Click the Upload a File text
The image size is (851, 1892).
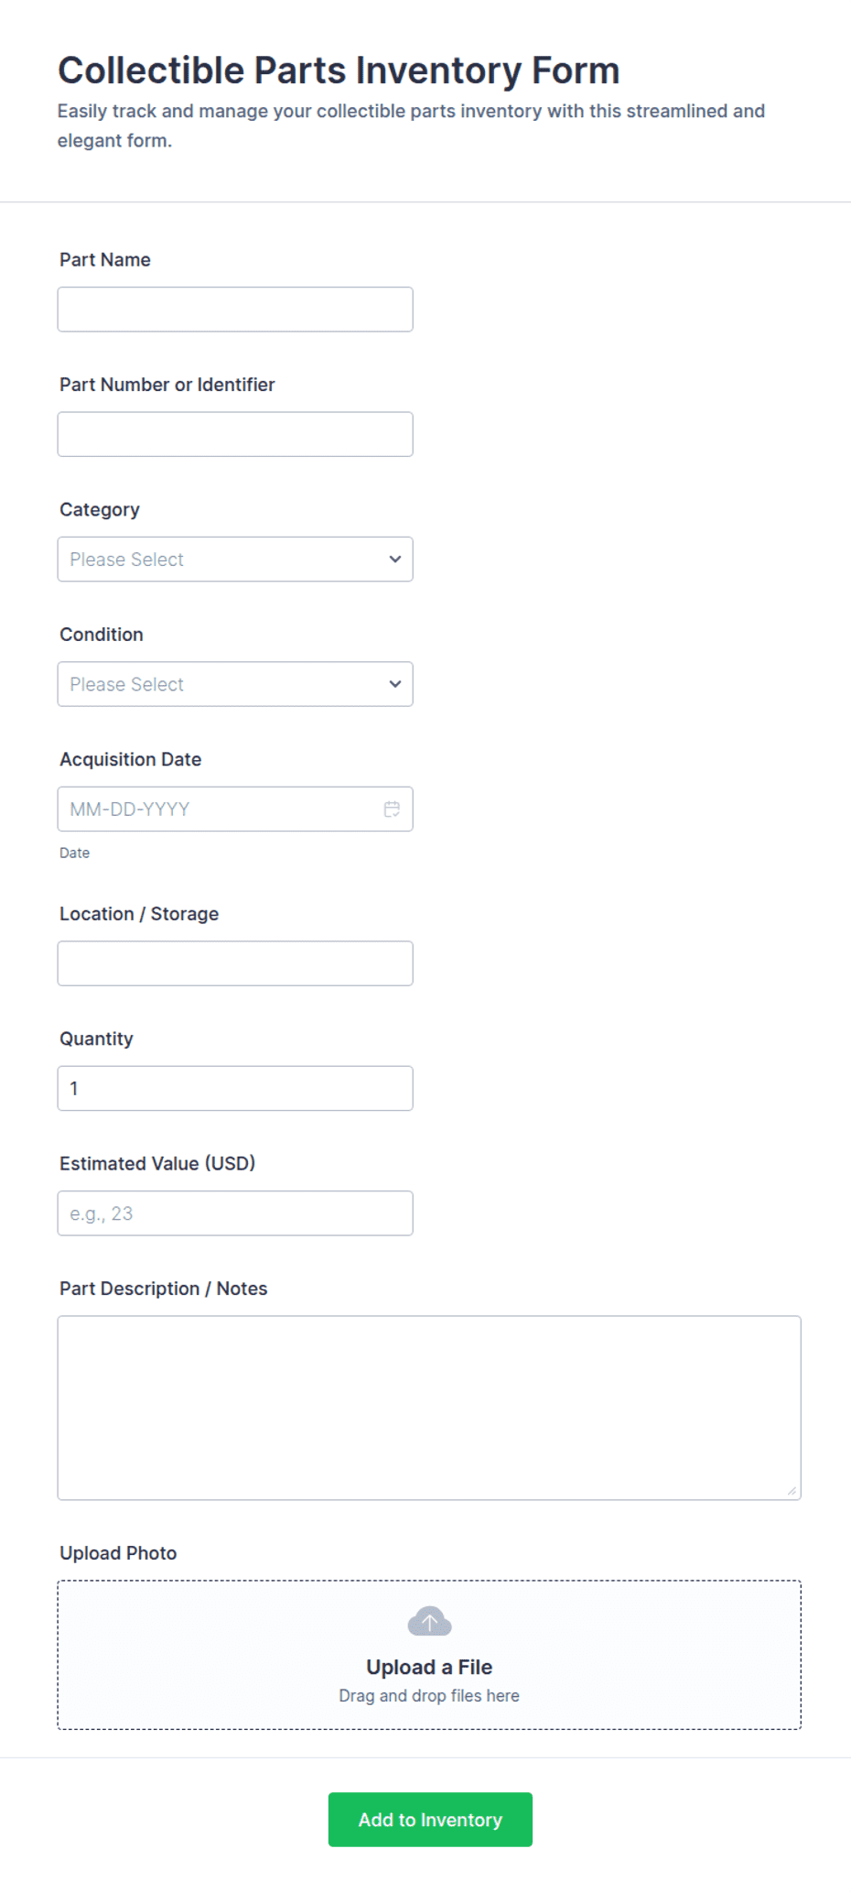[429, 1667]
